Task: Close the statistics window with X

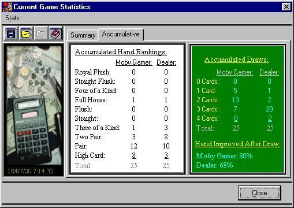Action: pyautogui.click(x=286, y=7)
